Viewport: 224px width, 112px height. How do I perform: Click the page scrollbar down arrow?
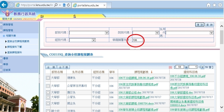(x=222, y=107)
